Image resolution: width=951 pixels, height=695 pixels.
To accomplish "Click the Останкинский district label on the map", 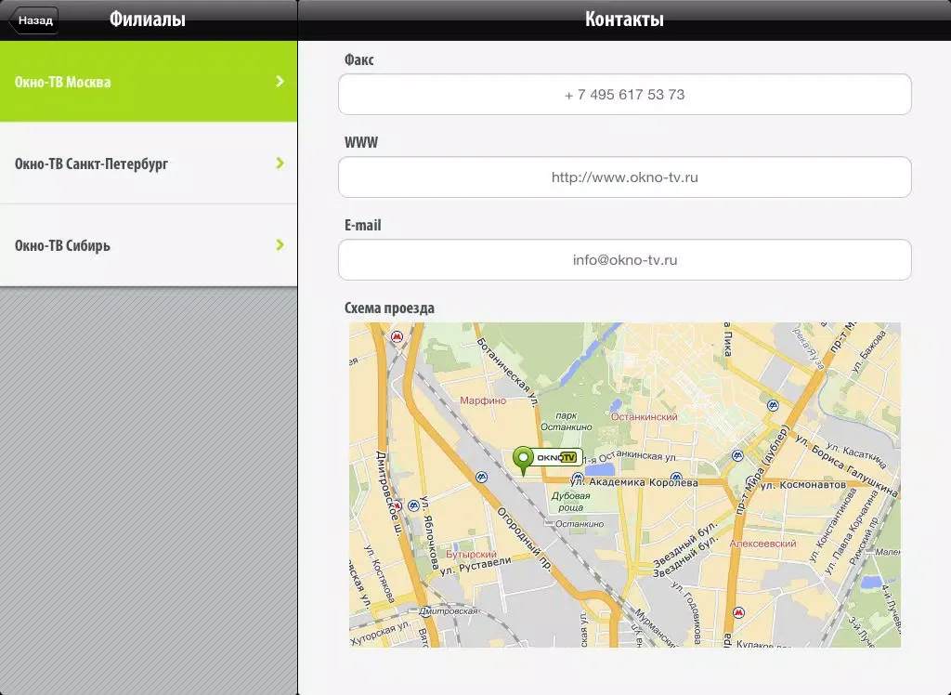I will click(645, 417).
